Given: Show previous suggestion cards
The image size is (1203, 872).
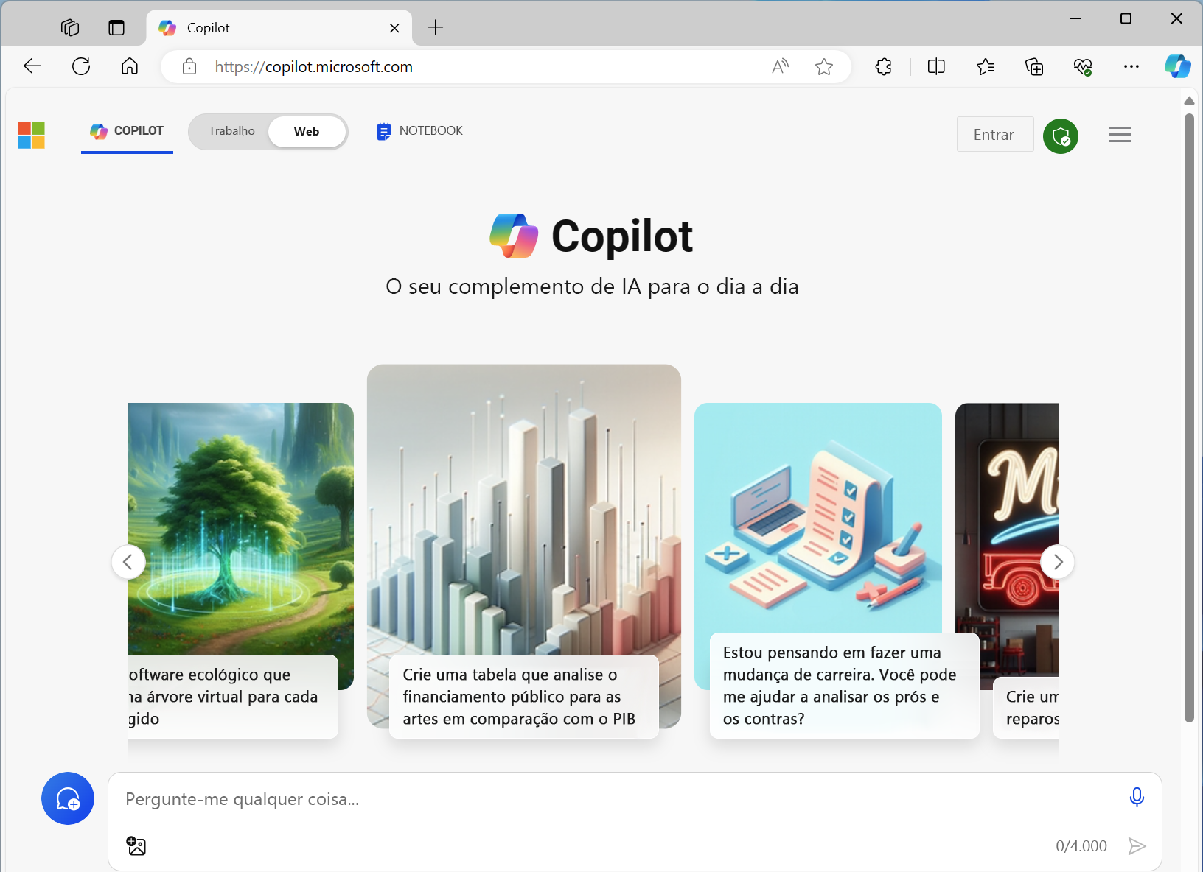Looking at the screenshot, I should 128,562.
